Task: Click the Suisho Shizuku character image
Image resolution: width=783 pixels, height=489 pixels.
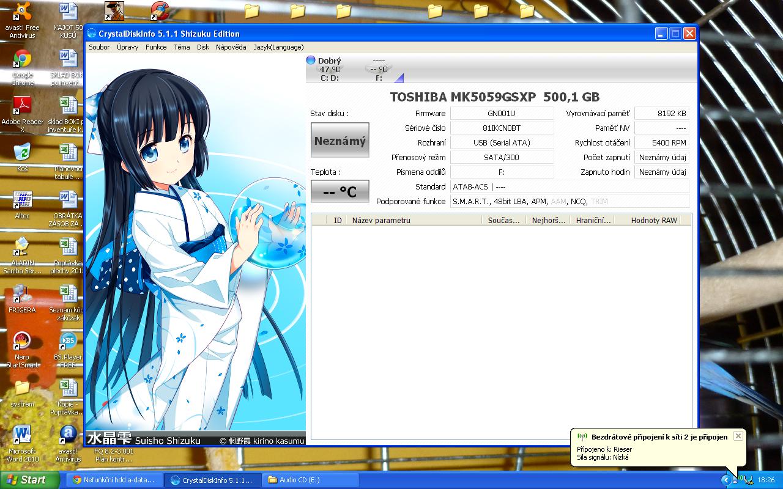Action: (x=195, y=249)
